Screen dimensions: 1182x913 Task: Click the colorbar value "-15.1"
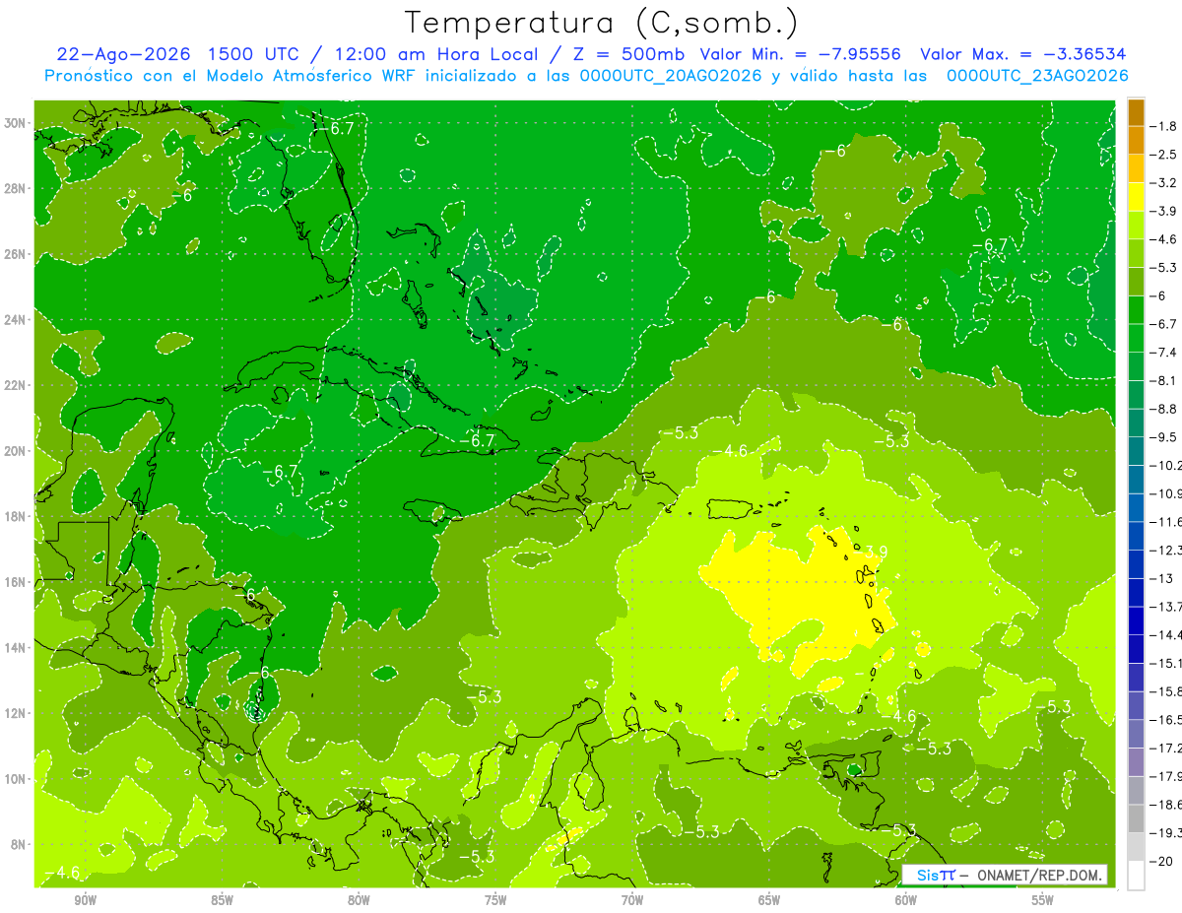[x=1166, y=663]
